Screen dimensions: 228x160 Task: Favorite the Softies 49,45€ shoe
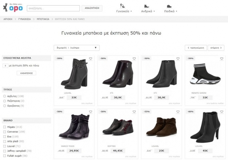134,111
